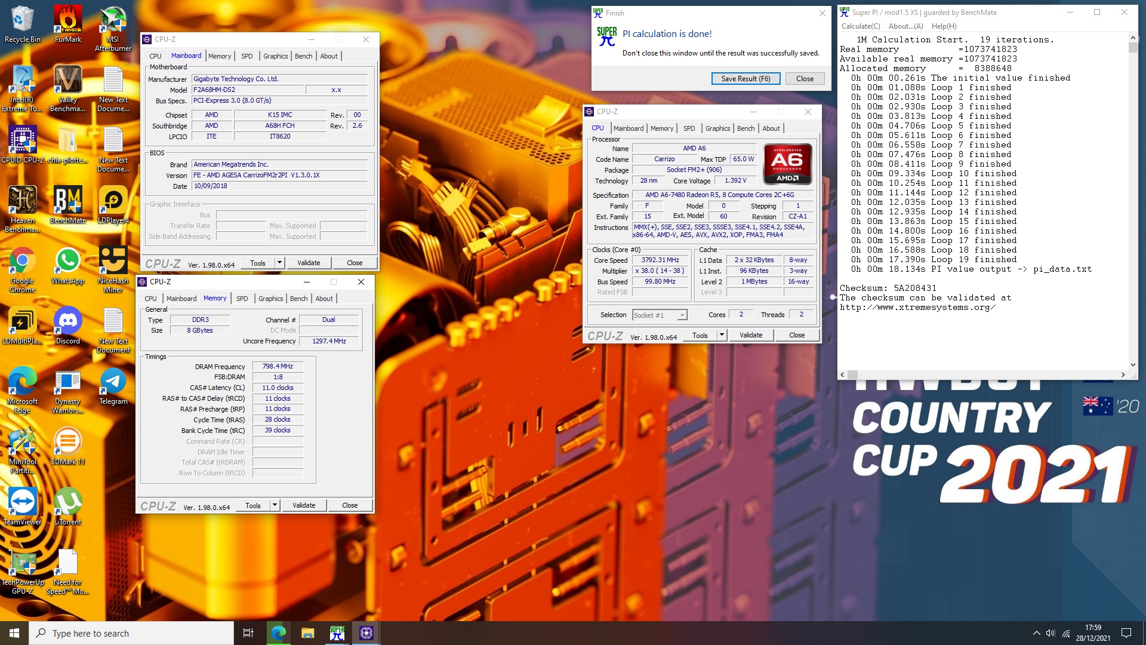The height and width of the screenshot is (645, 1146).
Task: Open CPUID CPU-Z desktop shortcut
Action: coord(22,145)
